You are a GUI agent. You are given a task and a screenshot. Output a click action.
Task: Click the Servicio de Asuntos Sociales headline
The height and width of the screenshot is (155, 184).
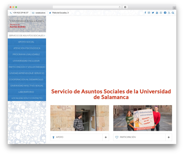click(x=111, y=94)
